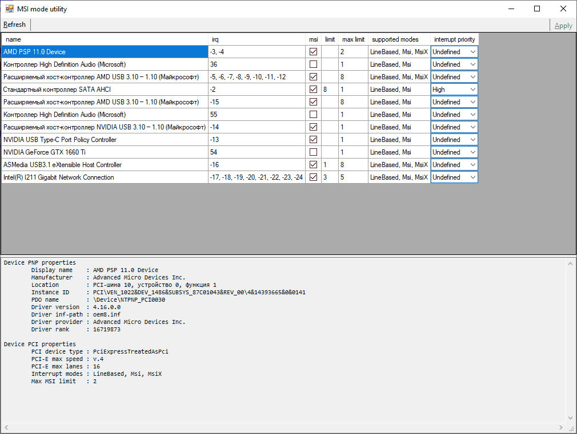Close the MSI mode utility window

pos(563,9)
